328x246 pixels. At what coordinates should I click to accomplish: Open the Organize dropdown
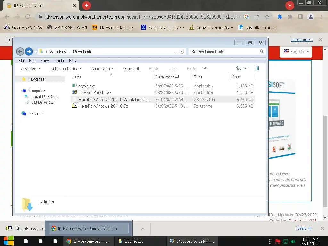pos(30,69)
